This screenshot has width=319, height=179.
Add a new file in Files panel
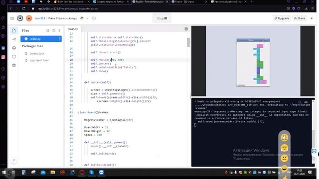point(48,30)
